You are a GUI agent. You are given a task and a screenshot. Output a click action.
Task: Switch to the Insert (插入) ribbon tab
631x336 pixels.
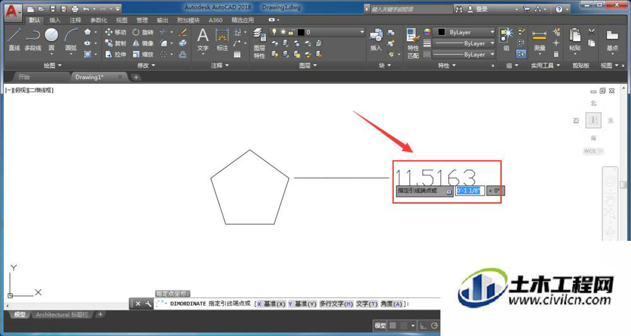click(x=55, y=20)
